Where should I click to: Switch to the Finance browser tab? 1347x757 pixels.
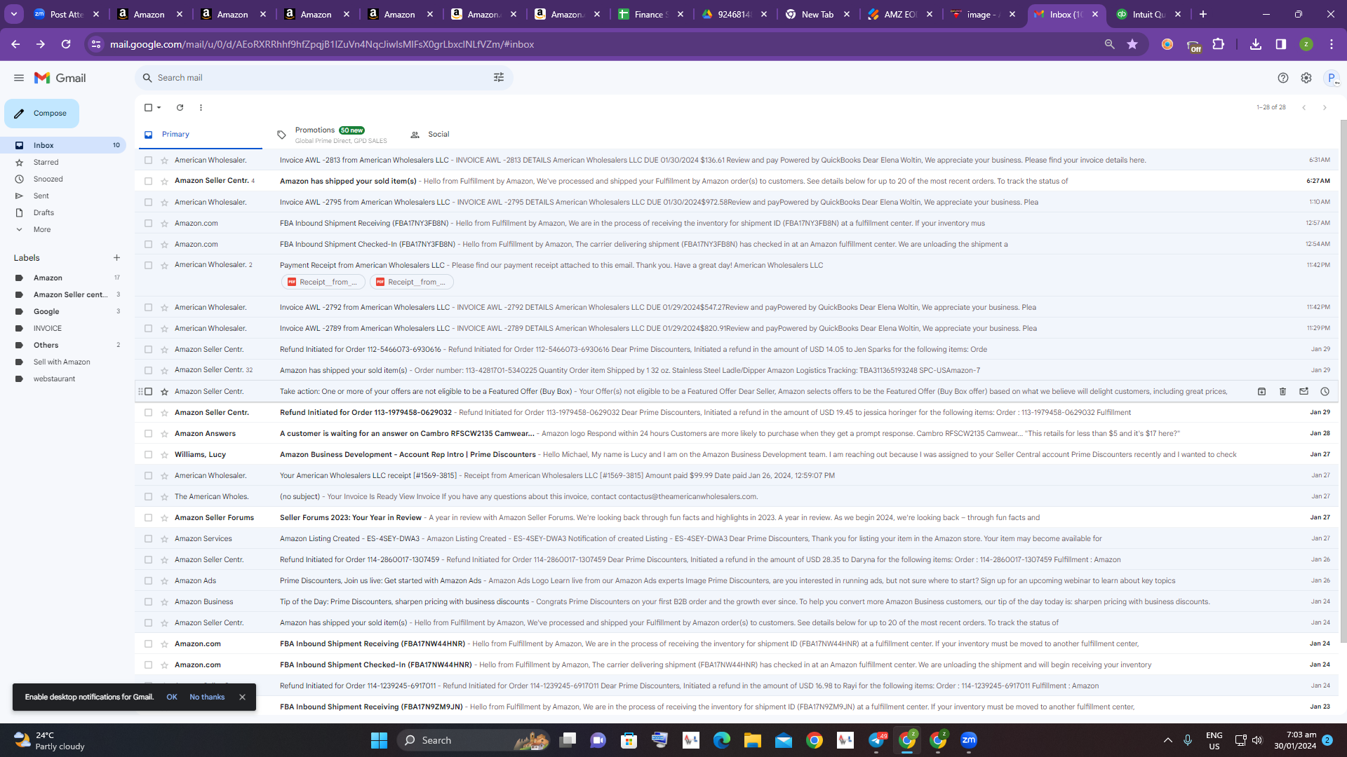(651, 14)
